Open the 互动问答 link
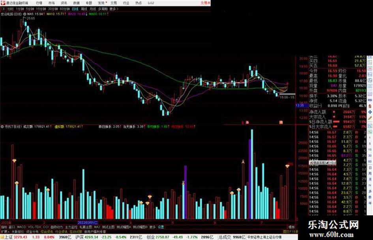The width and height of the screenshot is (373, 240). pos(76,231)
